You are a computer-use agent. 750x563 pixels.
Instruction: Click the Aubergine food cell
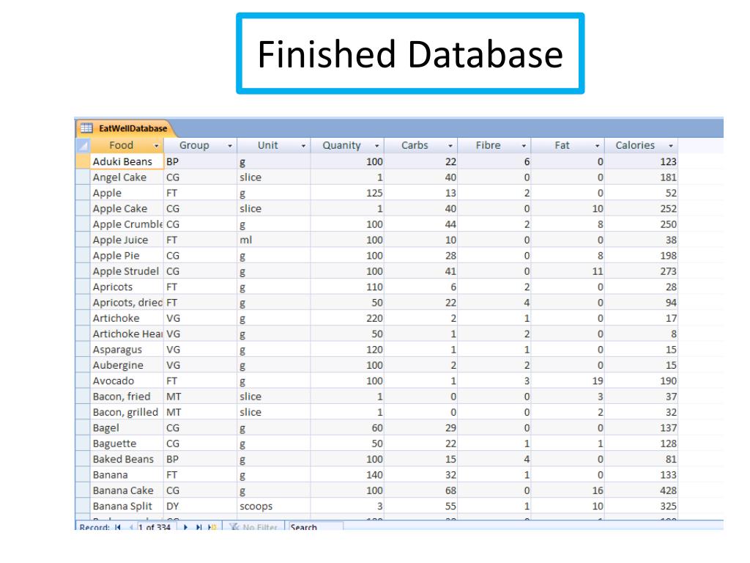point(127,365)
